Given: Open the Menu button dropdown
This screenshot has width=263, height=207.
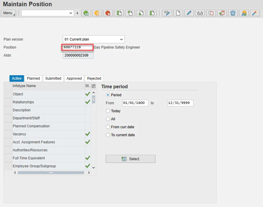Looking at the screenshot, I should 8,13.
